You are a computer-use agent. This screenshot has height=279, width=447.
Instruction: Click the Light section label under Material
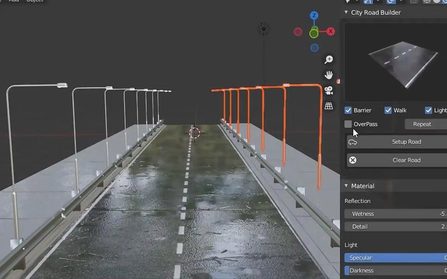(x=351, y=245)
